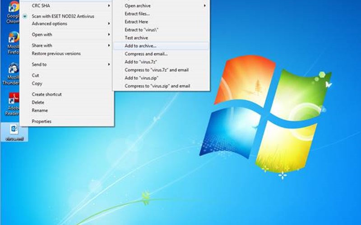Select the virus.eml file icon
This screenshot has height=225, width=361.
pos(14,133)
